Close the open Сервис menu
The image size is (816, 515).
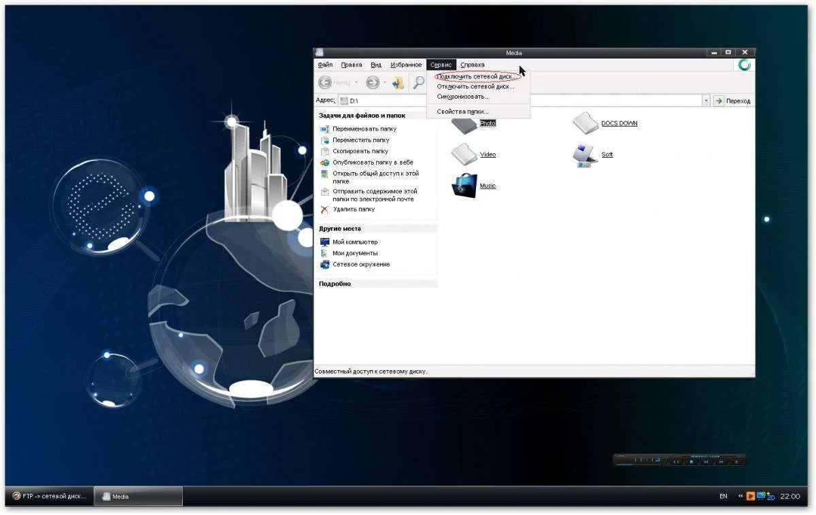tap(441, 65)
